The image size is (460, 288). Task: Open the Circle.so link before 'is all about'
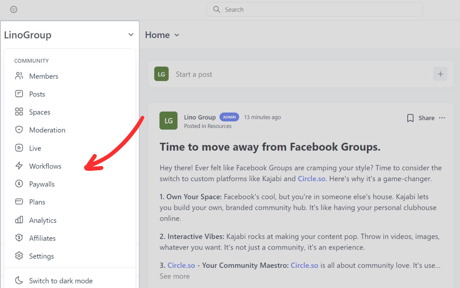click(x=304, y=265)
